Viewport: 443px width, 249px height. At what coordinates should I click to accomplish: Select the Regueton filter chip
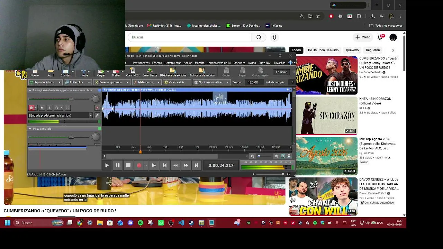point(373,50)
